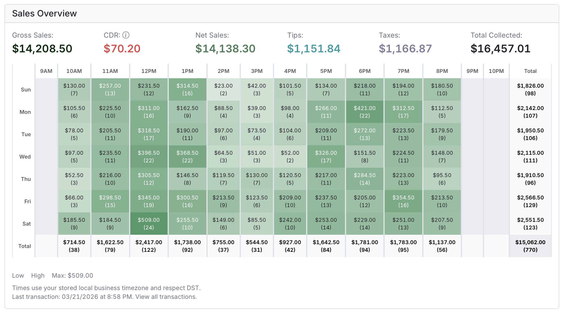This screenshot has width=564, height=313.
Task: Click the Taxes amount $1,166.87
Action: point(405,49)
